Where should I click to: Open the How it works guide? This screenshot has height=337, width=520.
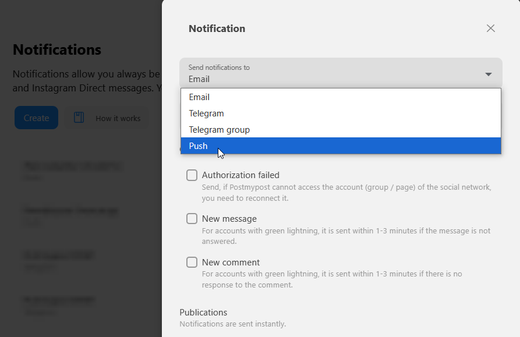pos(107,118)
